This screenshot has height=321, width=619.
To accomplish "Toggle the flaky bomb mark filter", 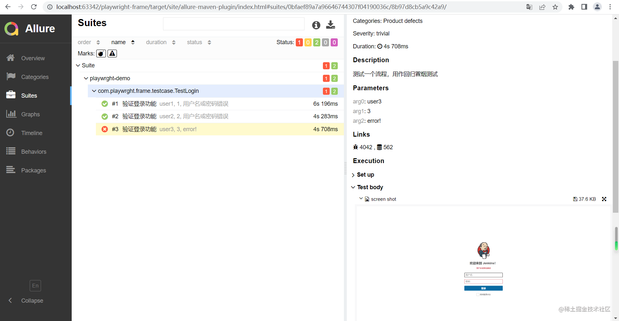I will pyautogui.click(x=101, y=53).
